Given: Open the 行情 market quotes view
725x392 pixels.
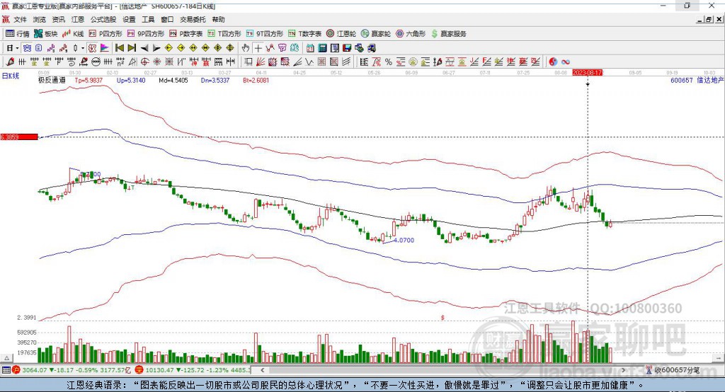Looking at the screenshot, I should pyautogui.click(x=17, y=34).
